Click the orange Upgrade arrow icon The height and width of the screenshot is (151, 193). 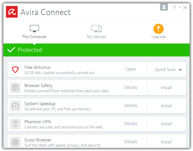(158, 29)
